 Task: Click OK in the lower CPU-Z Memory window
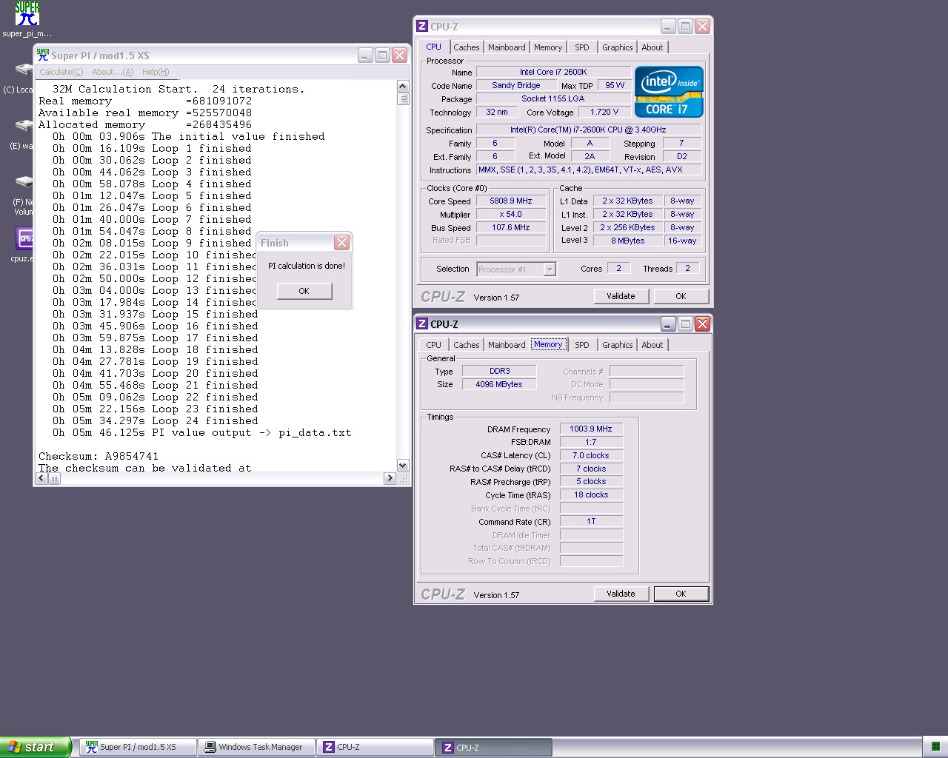point(680,594)
